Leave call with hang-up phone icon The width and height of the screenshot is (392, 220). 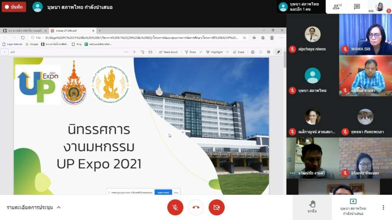pos(196,207)
